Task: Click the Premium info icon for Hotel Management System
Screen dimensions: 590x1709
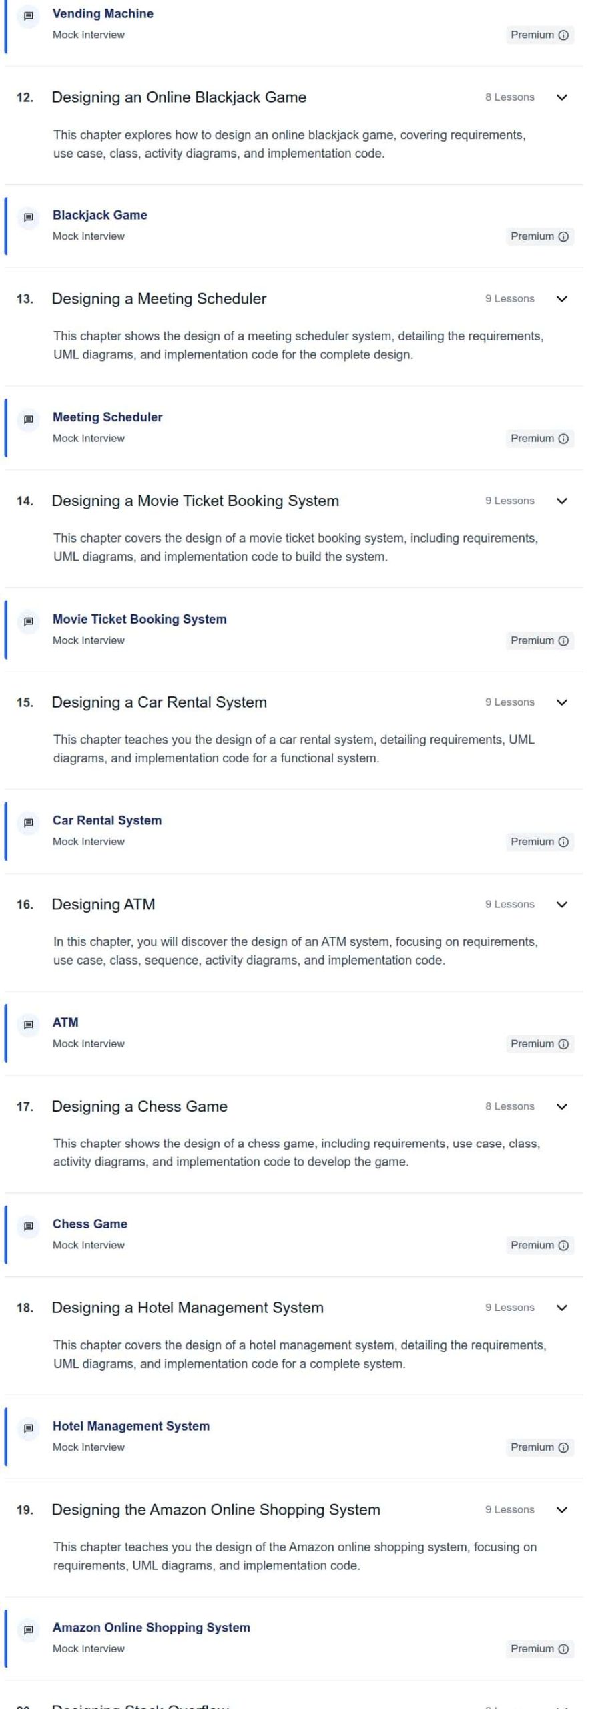Action: coord(563,1447)
